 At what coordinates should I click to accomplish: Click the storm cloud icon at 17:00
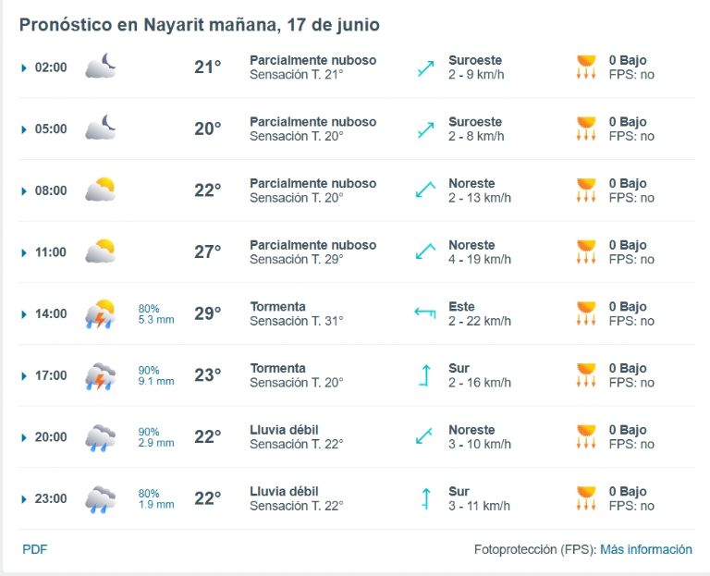[100, 376]
